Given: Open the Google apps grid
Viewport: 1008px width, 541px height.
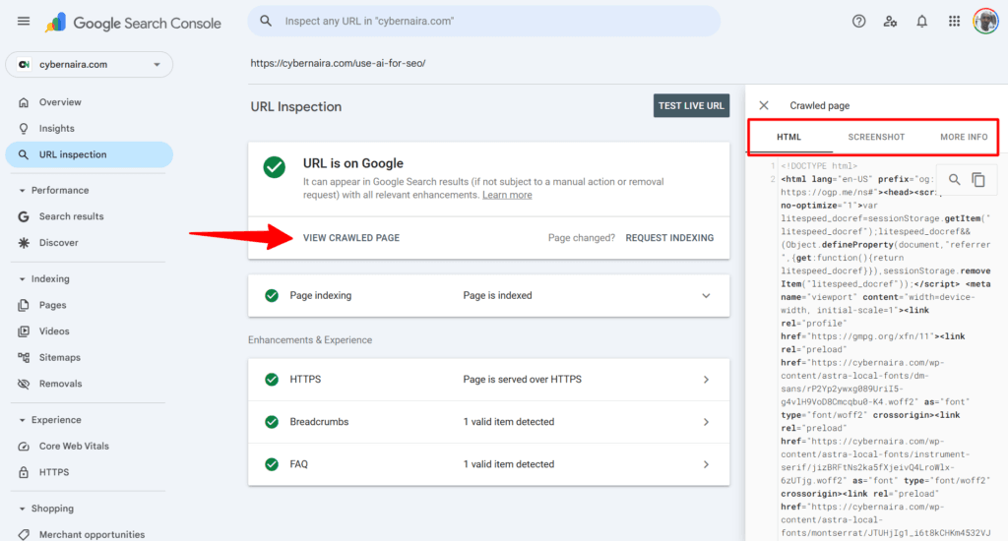Looking at the screenshot, I should 954,22.
